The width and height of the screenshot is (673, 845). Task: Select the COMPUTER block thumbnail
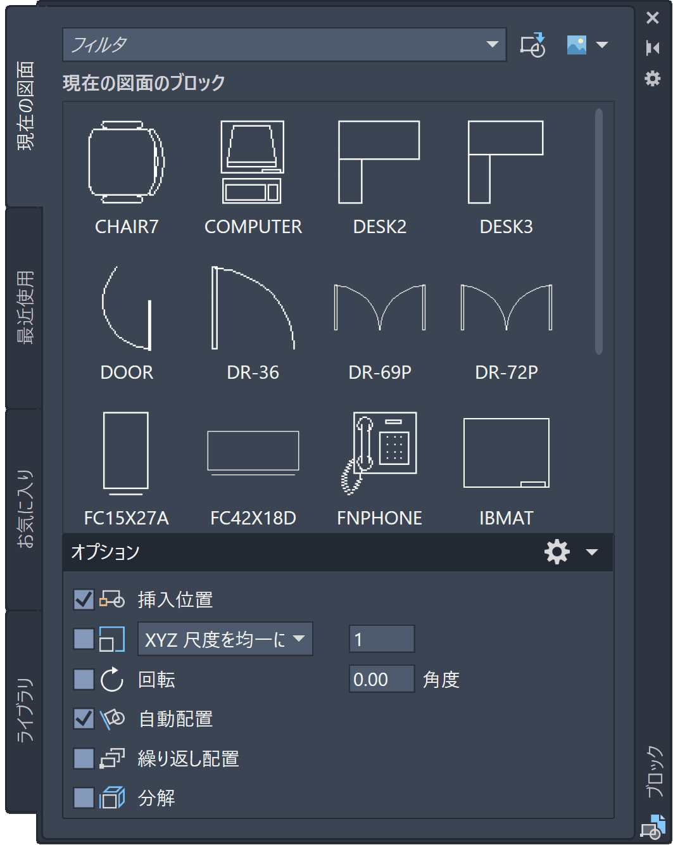click(253, 162)
